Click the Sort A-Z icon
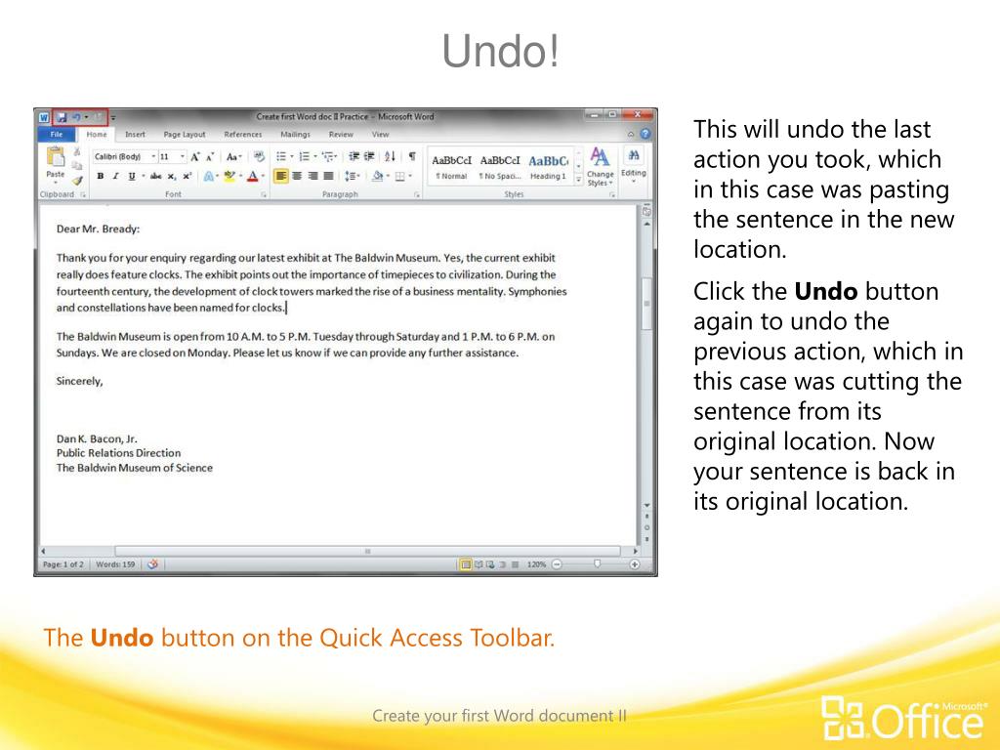The image size is (1000, 750). pyautogui.click(x=391, y=157)
